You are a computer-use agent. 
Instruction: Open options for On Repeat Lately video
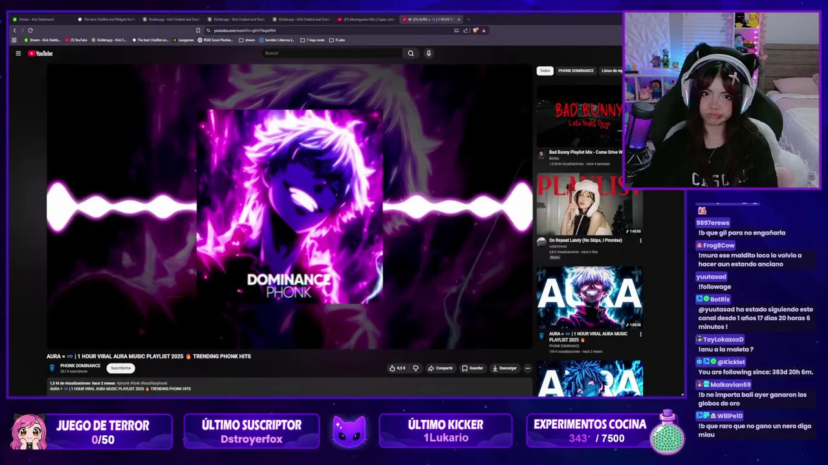point(640,241)
